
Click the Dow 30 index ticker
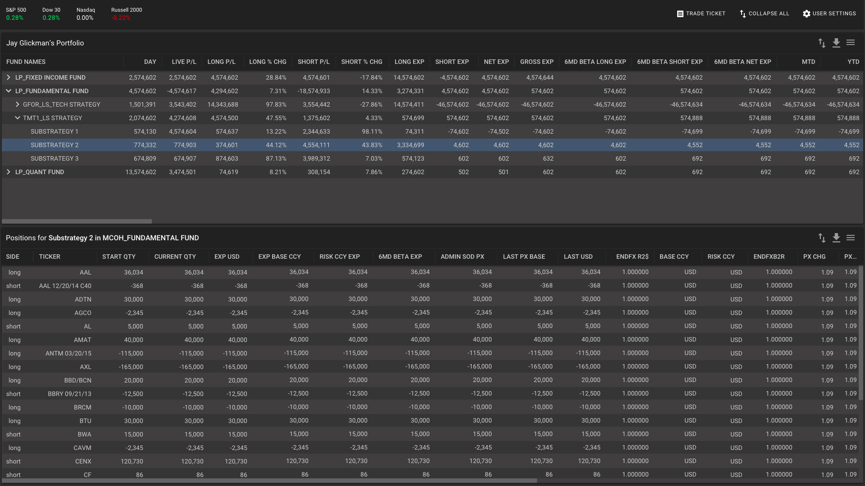click(x=51, y=13)
